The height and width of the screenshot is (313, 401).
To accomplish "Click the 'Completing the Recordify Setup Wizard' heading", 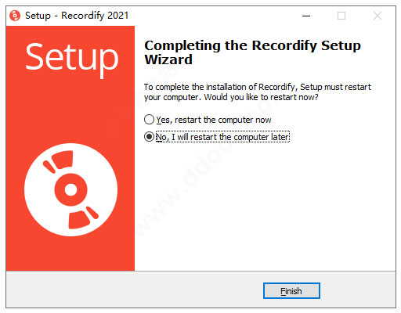I will tap(252, 52).
